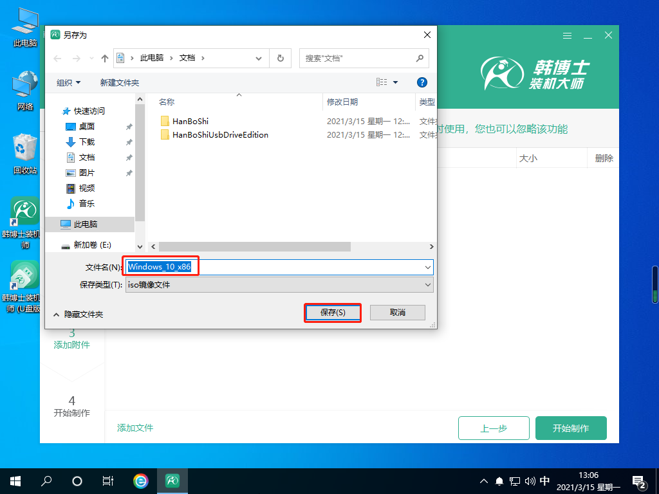Viewport: 659px width, 494px height.
Task: Click the Windows Start button
Action: click(15, 480)
